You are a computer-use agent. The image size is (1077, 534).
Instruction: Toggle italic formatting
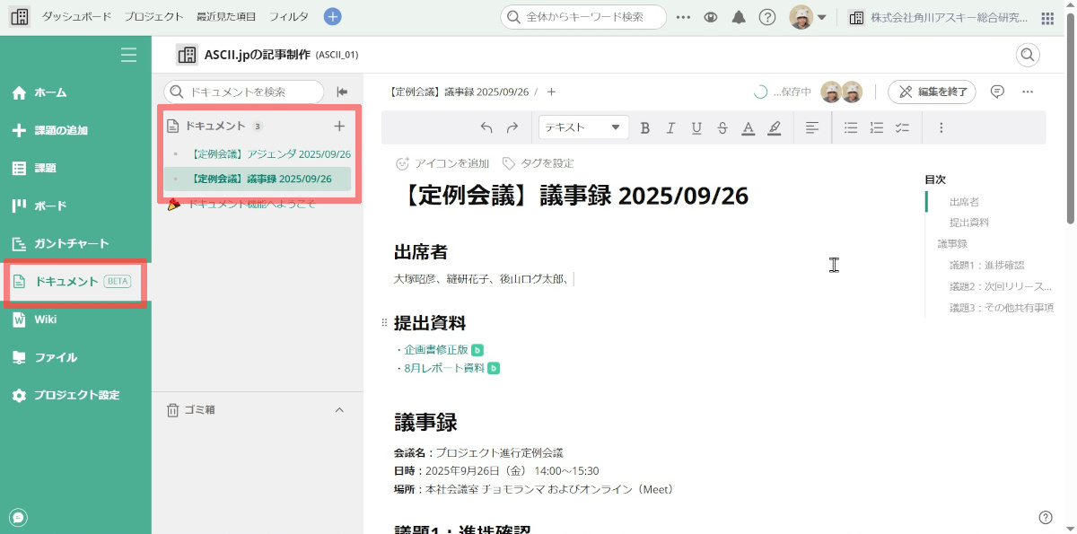pyautogui.click(x=670, y=127)
